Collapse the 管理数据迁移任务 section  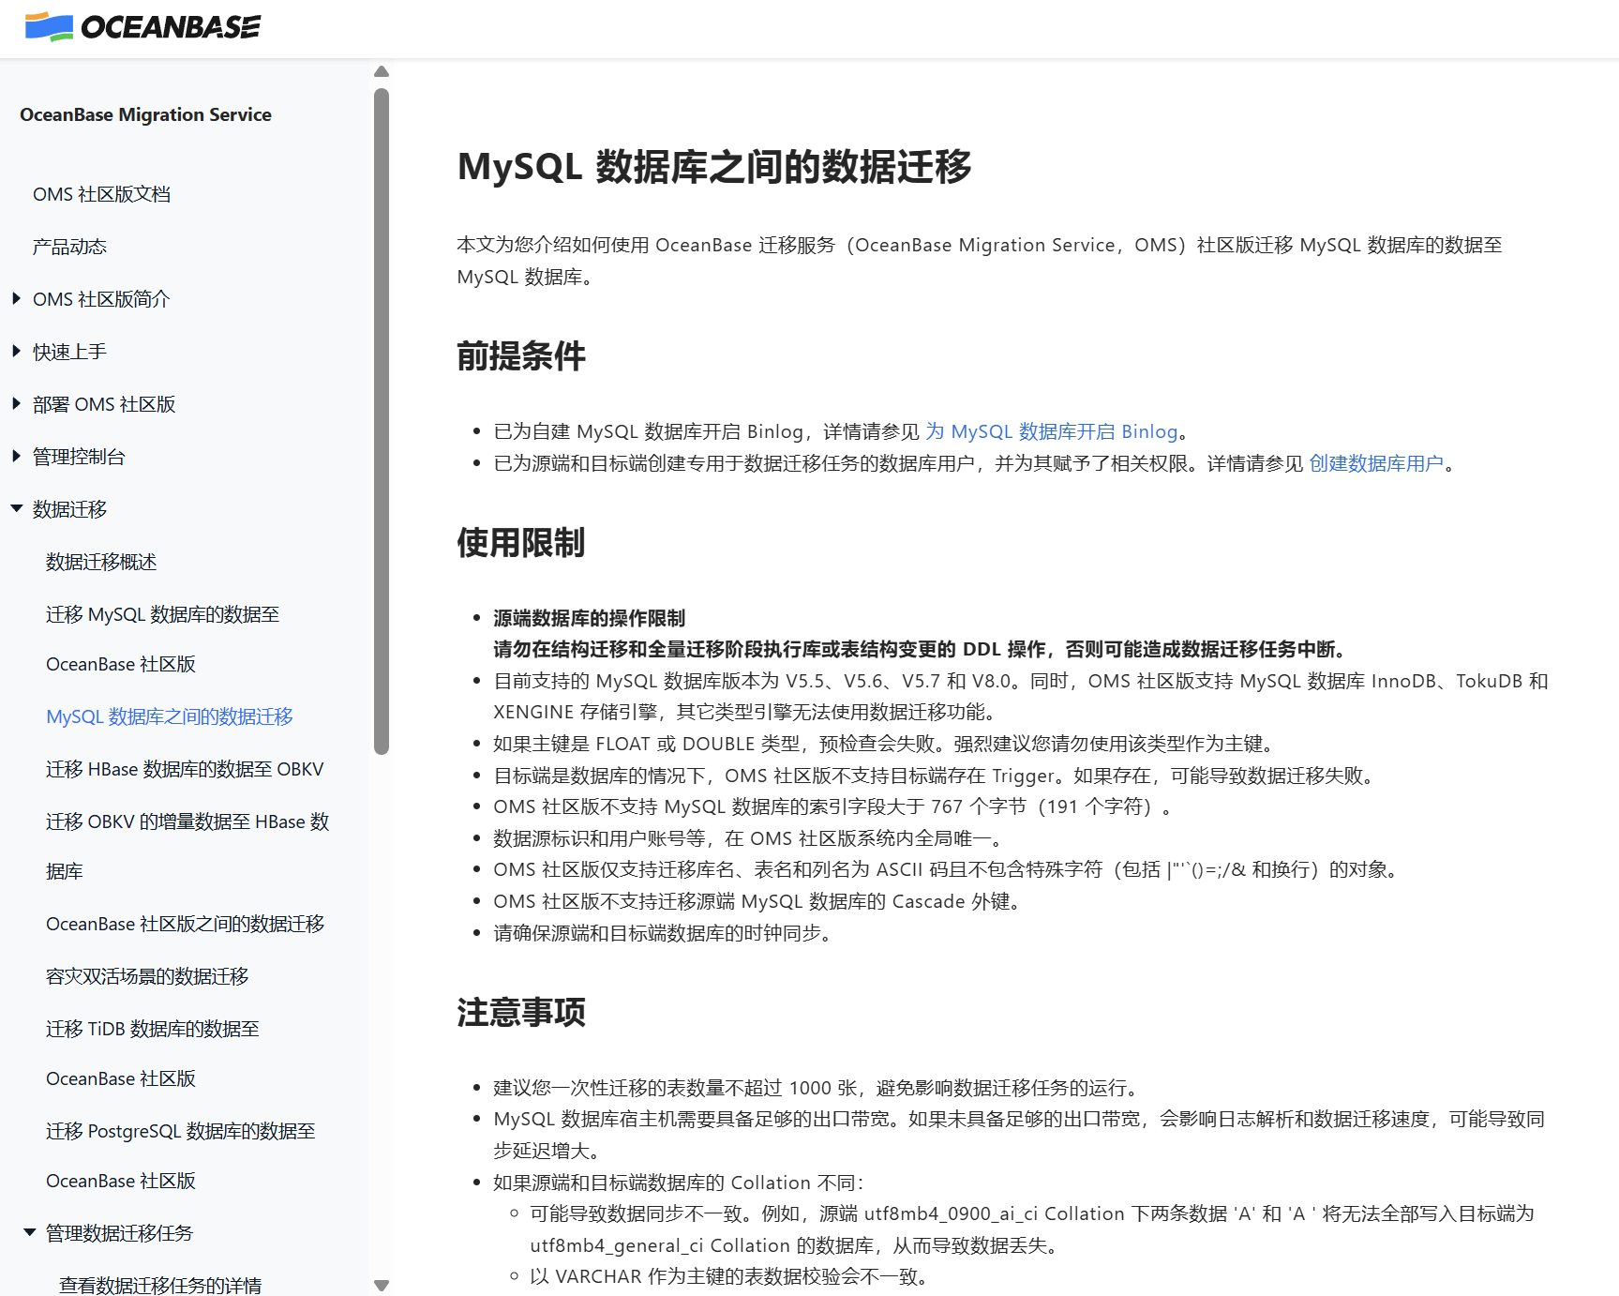30,1232
